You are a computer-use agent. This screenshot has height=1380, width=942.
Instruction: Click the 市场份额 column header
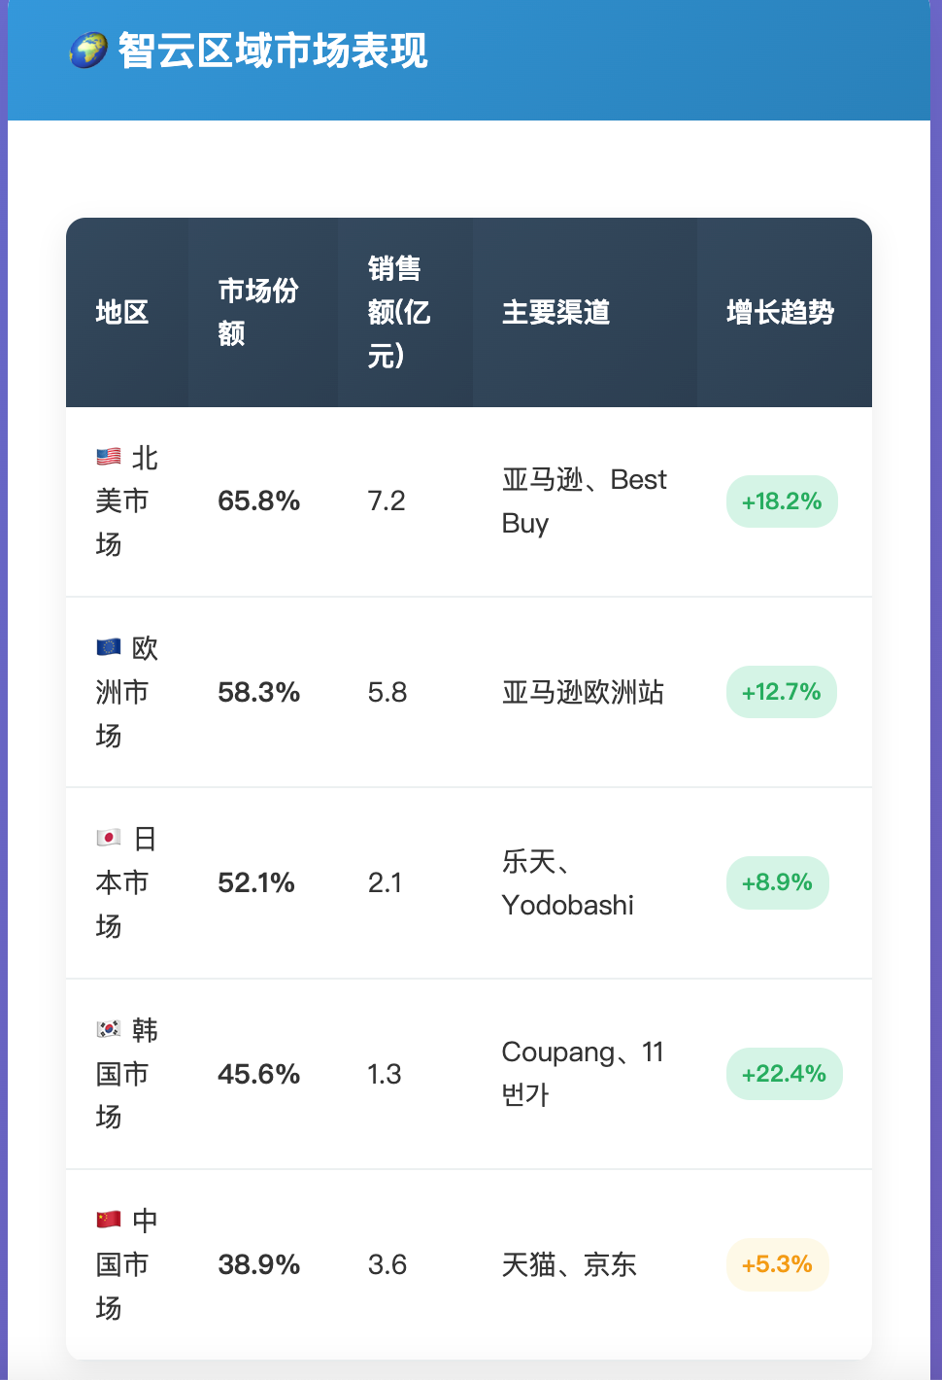(258, 312)
